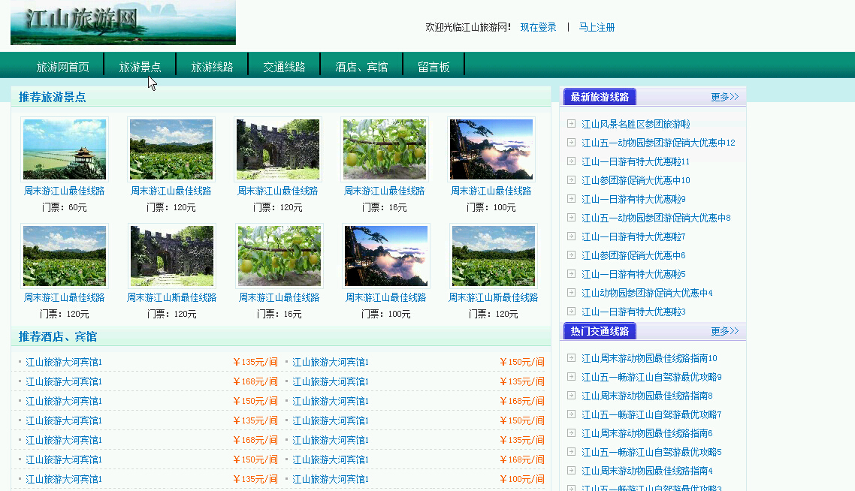Click the arrow icon beside 江山五一动物园参团游促销大优惠中12
This screenshot has width=855, height=491.
(x=571, y=142)
